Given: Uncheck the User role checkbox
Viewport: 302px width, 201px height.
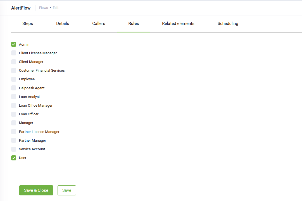Looking at the screenshot, I should click(14, 158).
